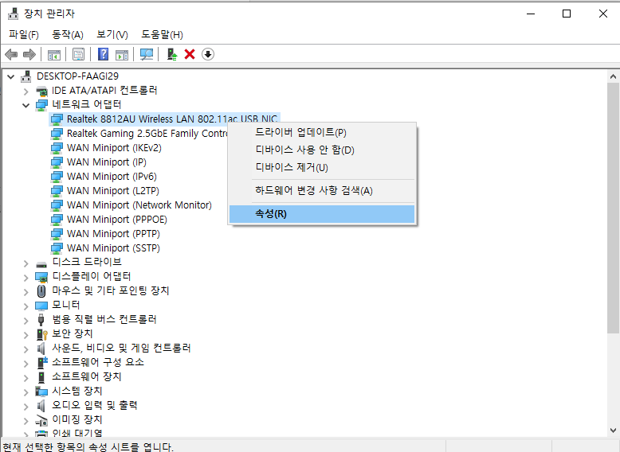Click the DESKTOP-FAAGI29 computer icon
This screenshot has height=452, width=620.
tap(26, 76)
